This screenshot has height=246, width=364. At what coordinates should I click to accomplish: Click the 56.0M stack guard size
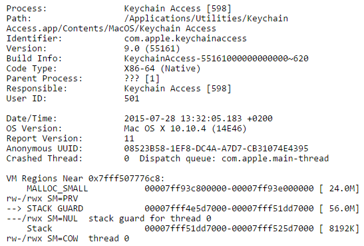pos(342,209)
